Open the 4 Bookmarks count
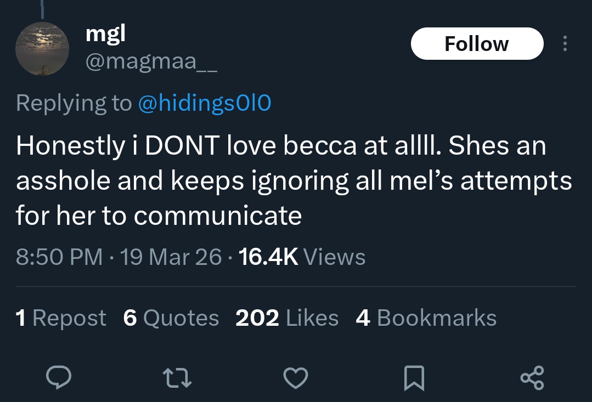This screenshot has height=402, width=592. coord(426,318)
